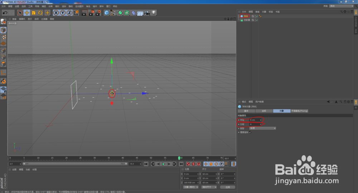
Task: Toggle Z axis lock
Action: point(69,13)
